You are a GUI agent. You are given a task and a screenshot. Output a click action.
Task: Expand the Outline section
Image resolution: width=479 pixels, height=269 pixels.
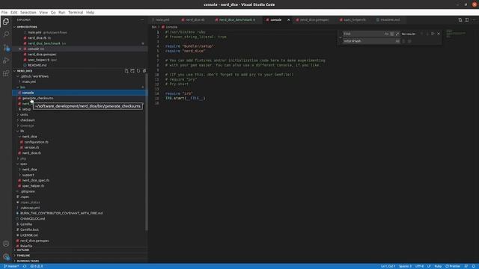(x=23, y=250)
